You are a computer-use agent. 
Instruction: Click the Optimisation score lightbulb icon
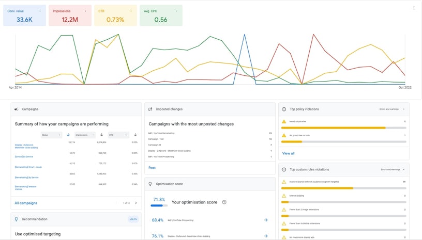pos(150,184)
